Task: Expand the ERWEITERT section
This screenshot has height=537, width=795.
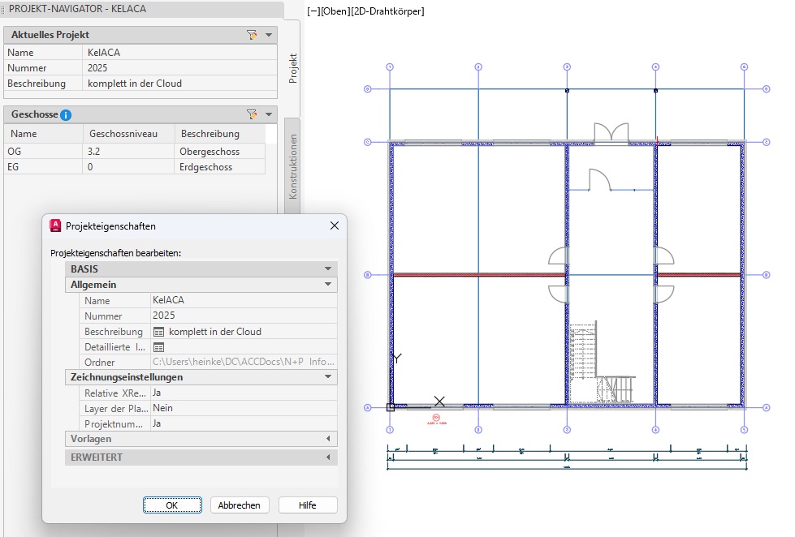Action: (328, 458)
